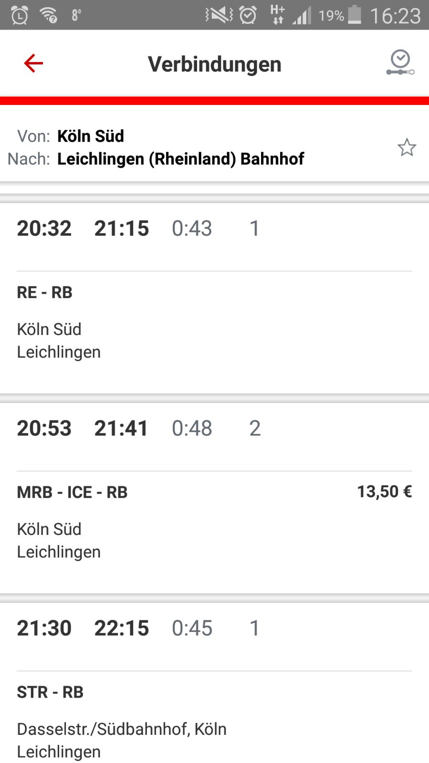Image resolution: width=429 pixels, height=763 pixels.
Task: Edit destination Leichlingen (Rheinland) Bahnhof
Action: (180, 159)
